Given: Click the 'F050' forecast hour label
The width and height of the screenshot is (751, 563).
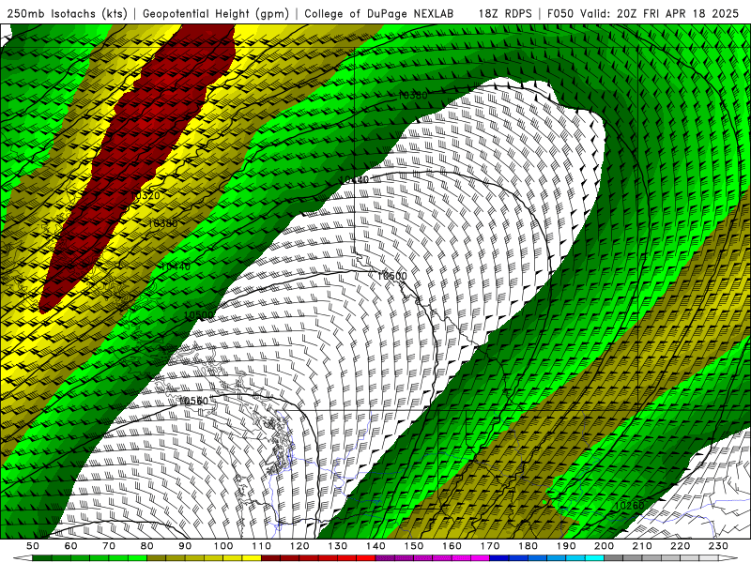Looking at the screenshot, I should click(560, 13).
